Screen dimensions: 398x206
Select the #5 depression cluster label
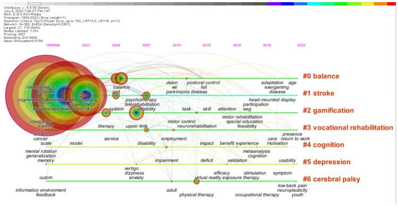point(326,162)
